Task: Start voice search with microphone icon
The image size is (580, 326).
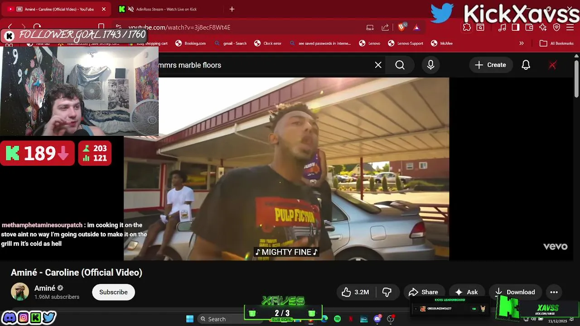Action: (430, 65)
